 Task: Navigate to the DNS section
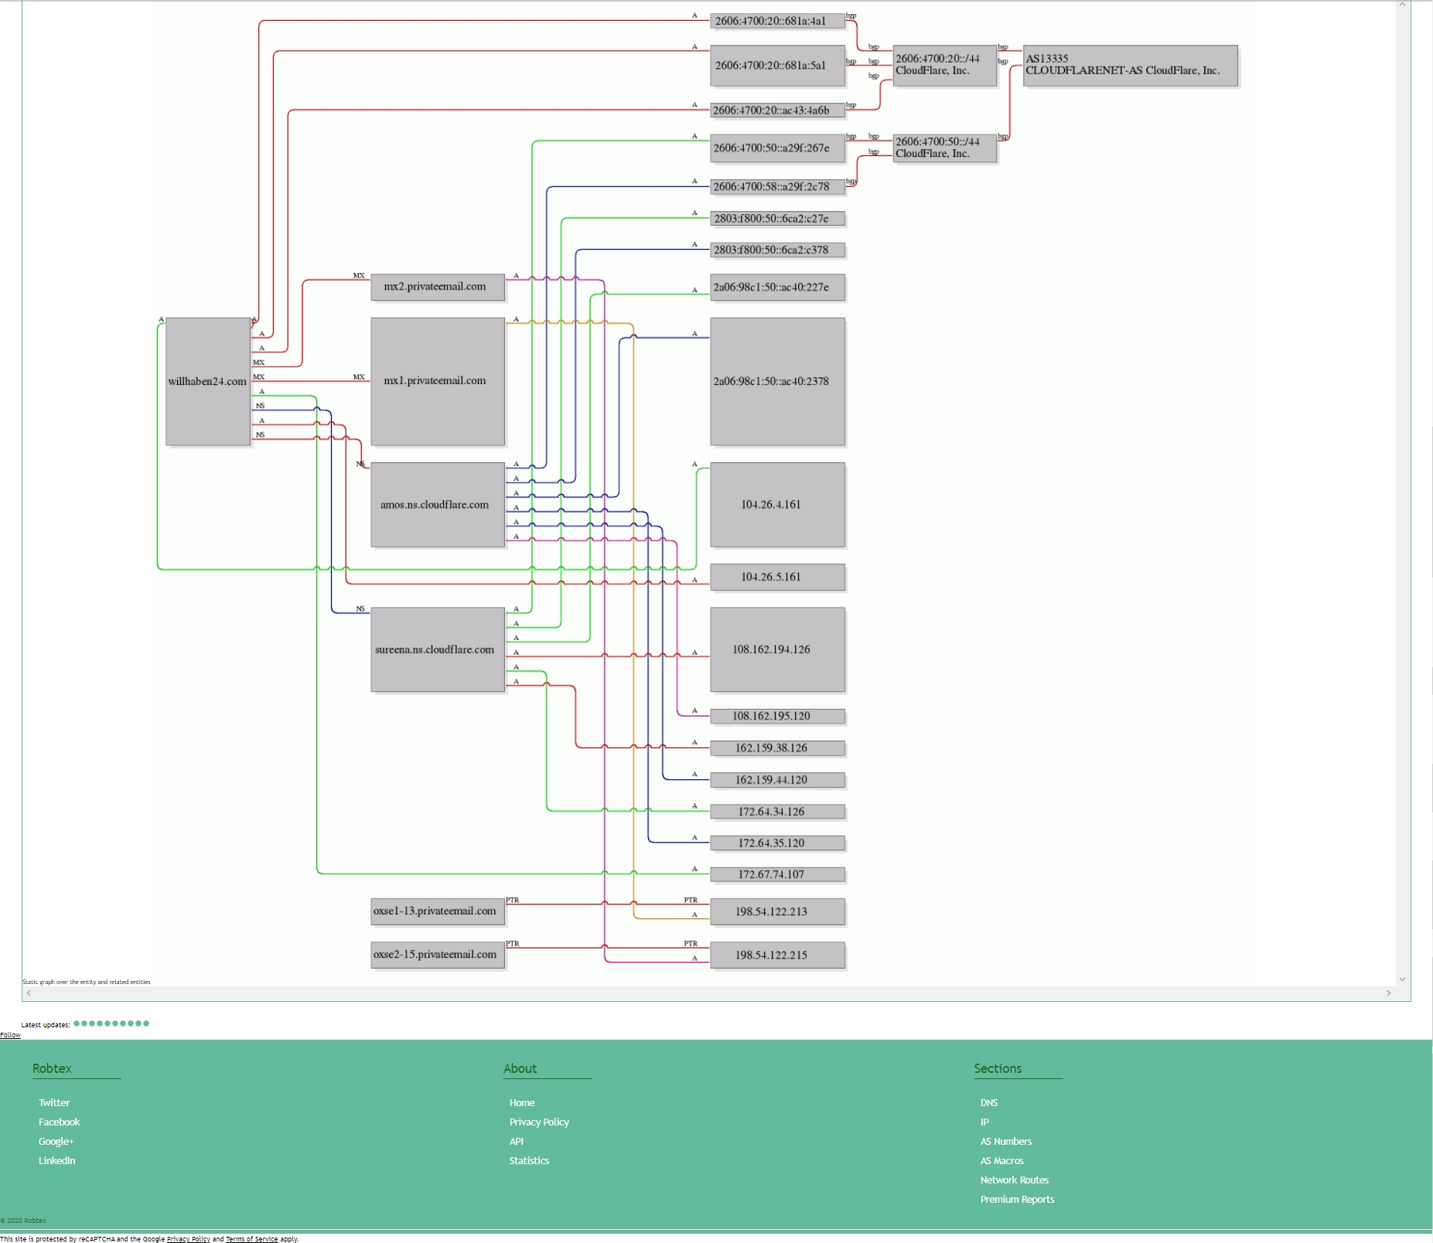[989, 1103]
